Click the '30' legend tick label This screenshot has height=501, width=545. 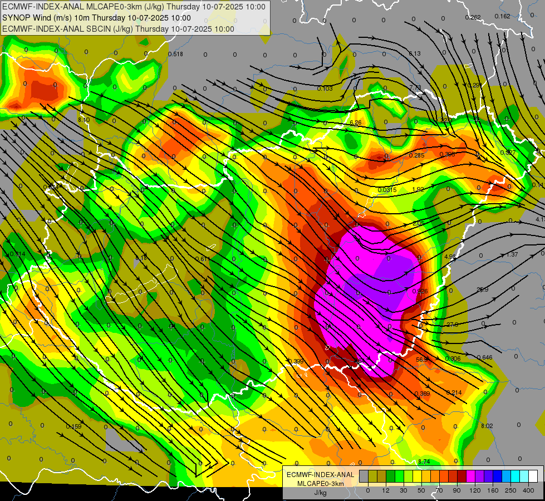[x=404, y=490]
